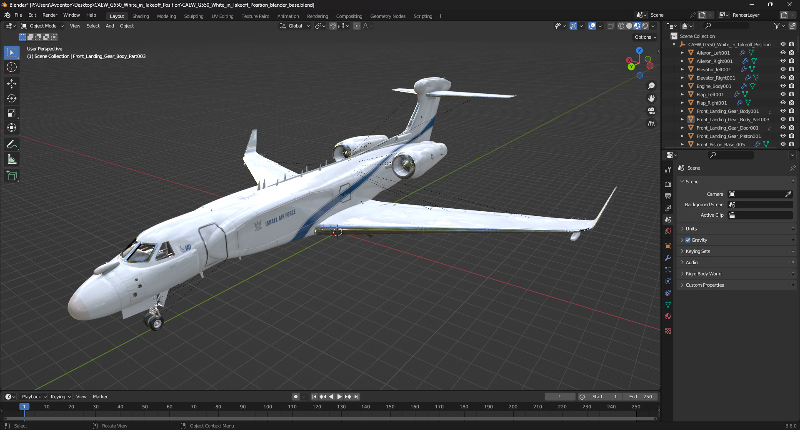Open the Playback dropdown in timeline
The height and width of the screenshot is (430, 800).
click(34, 397)
